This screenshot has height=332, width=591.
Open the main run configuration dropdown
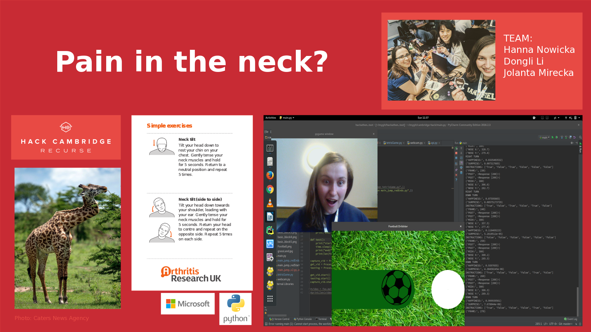point(544,137)
